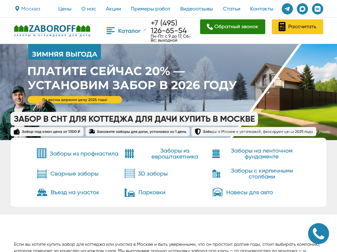337x252 pixels.
Task: Click the 3D заборы grid icon
Action: pos(130,173)
